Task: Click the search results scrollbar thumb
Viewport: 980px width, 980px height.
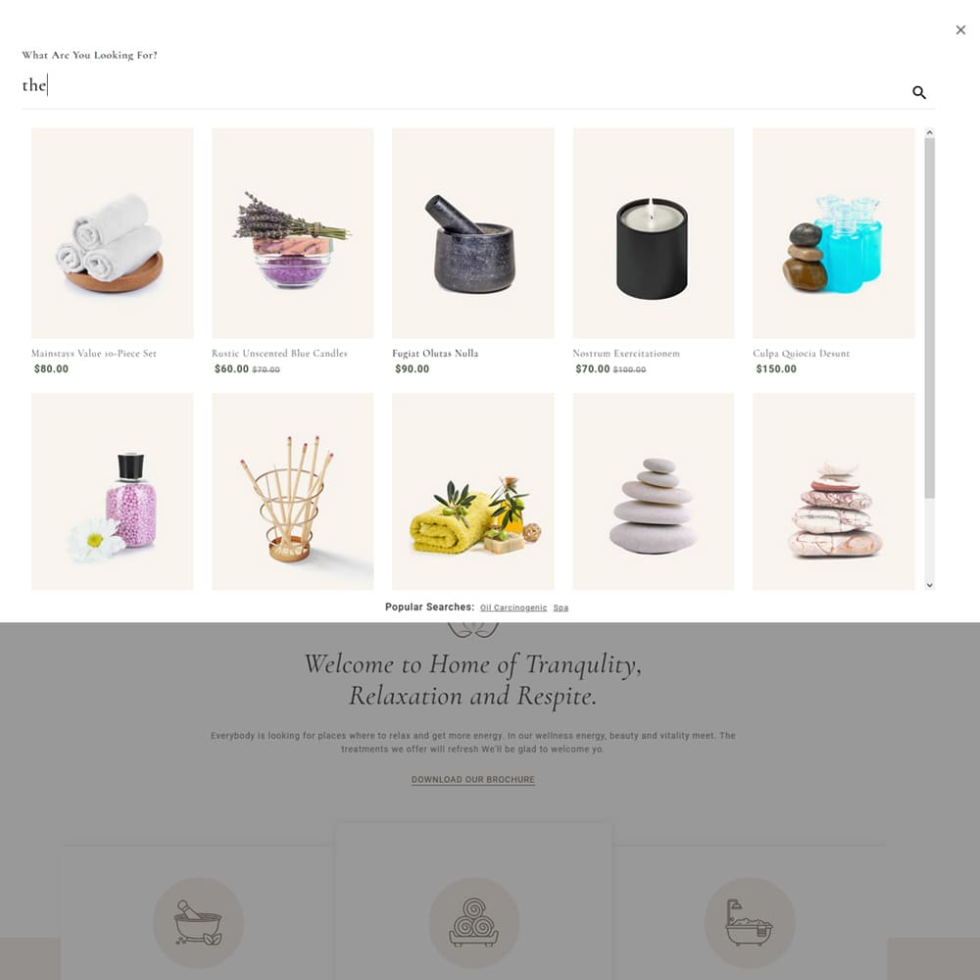Action: (x=929, y=318)
